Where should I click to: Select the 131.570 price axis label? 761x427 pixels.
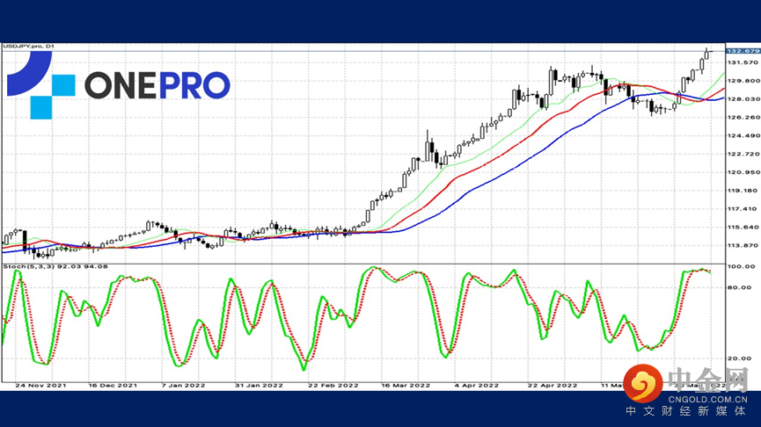click(x=743, y=62)
